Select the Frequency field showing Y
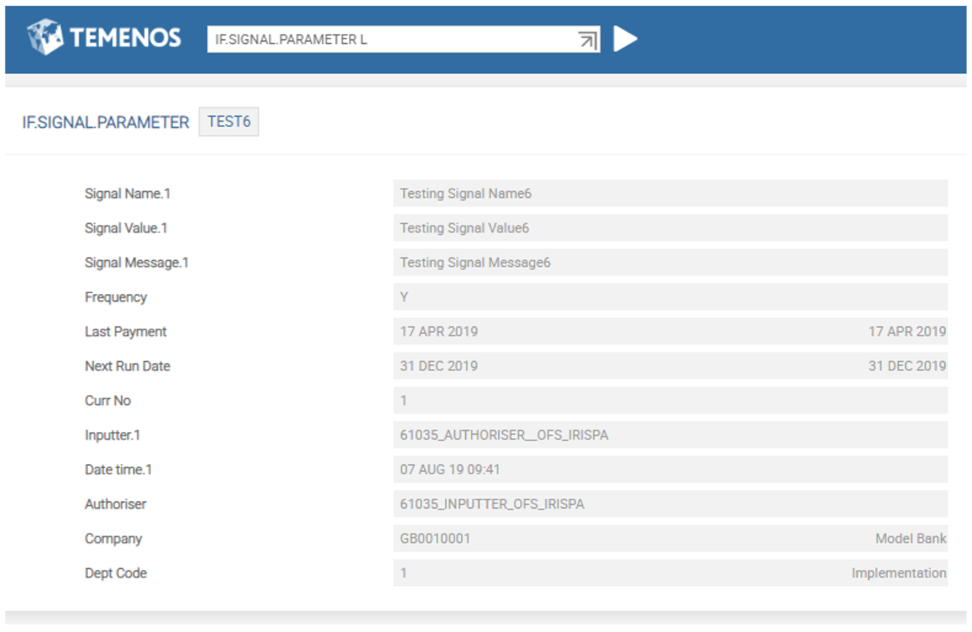Image resolution: width=972 pixels, height=632 pixels. click(x=669, y=297)
